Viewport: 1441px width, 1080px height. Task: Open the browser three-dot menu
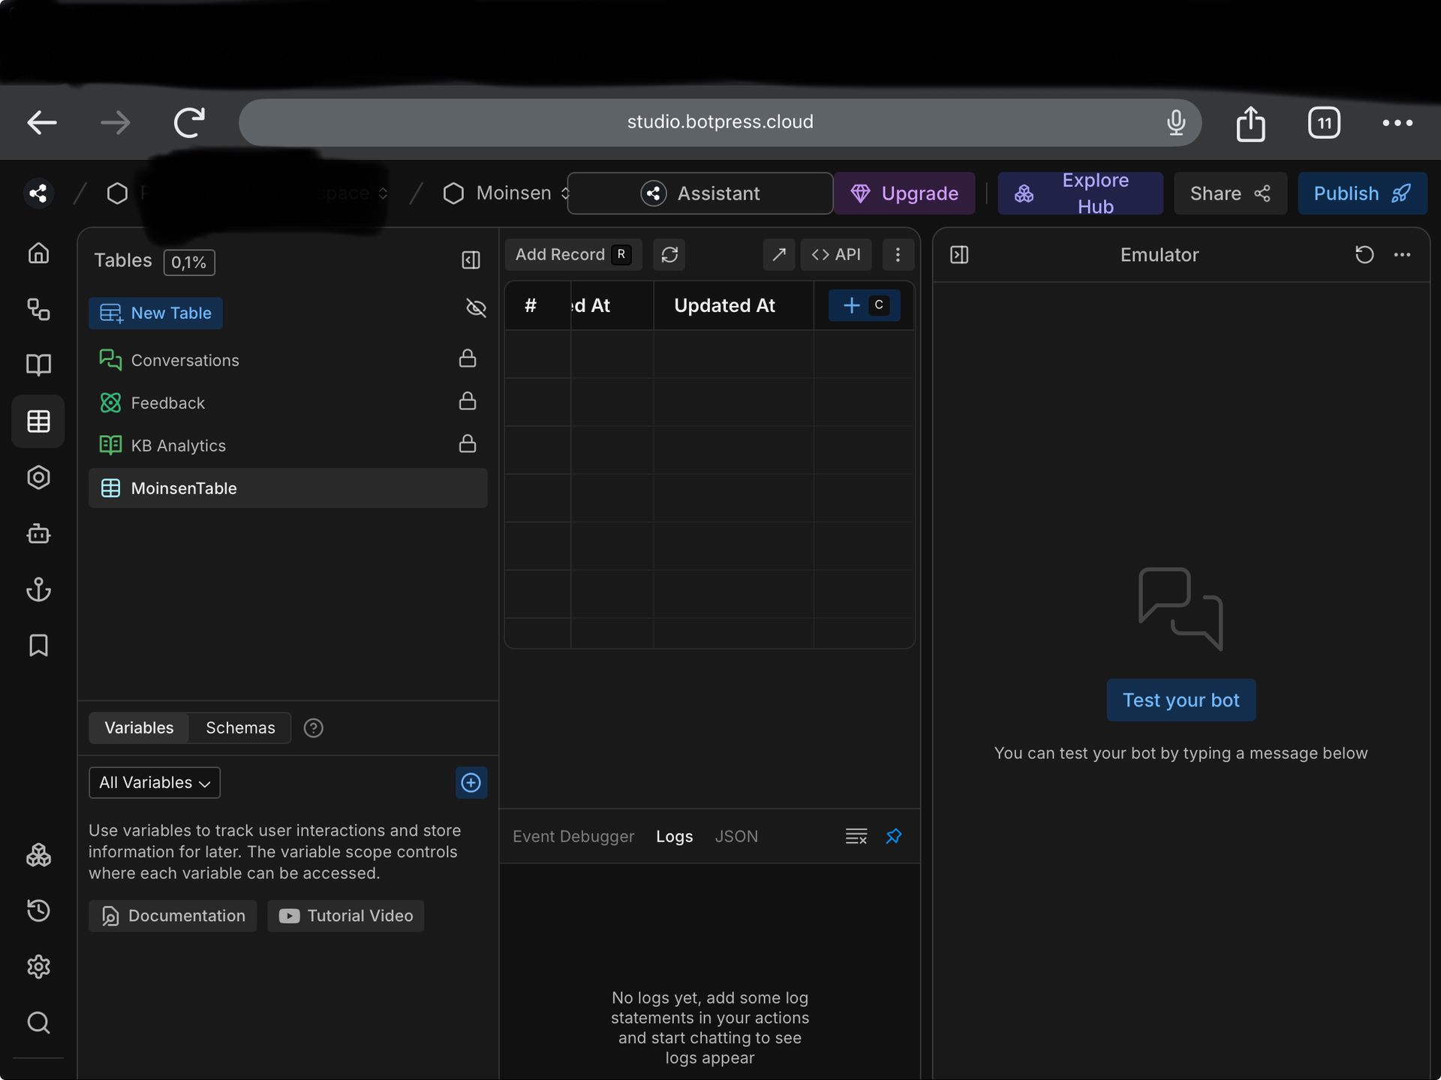click(1397, 123)
